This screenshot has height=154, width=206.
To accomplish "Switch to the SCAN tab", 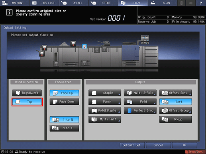I will click(163, 3).
